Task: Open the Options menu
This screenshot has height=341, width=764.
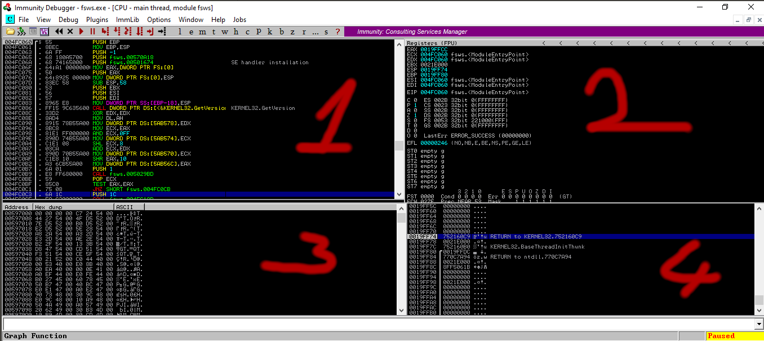Action: tap(158, 19)
